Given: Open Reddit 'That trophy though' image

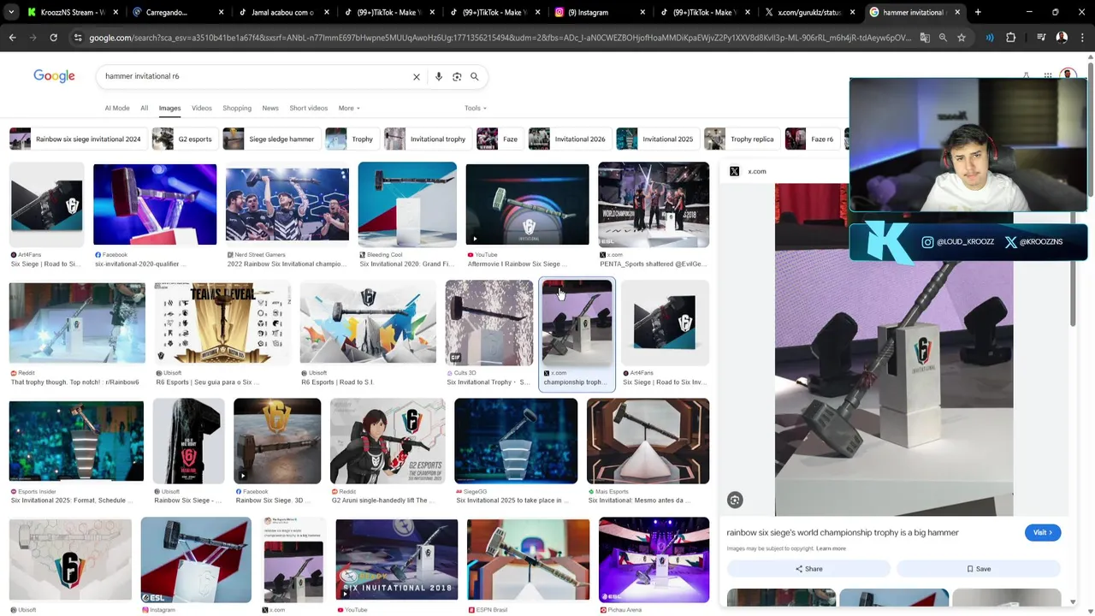Looking at the screenshot, I should 77,323.
